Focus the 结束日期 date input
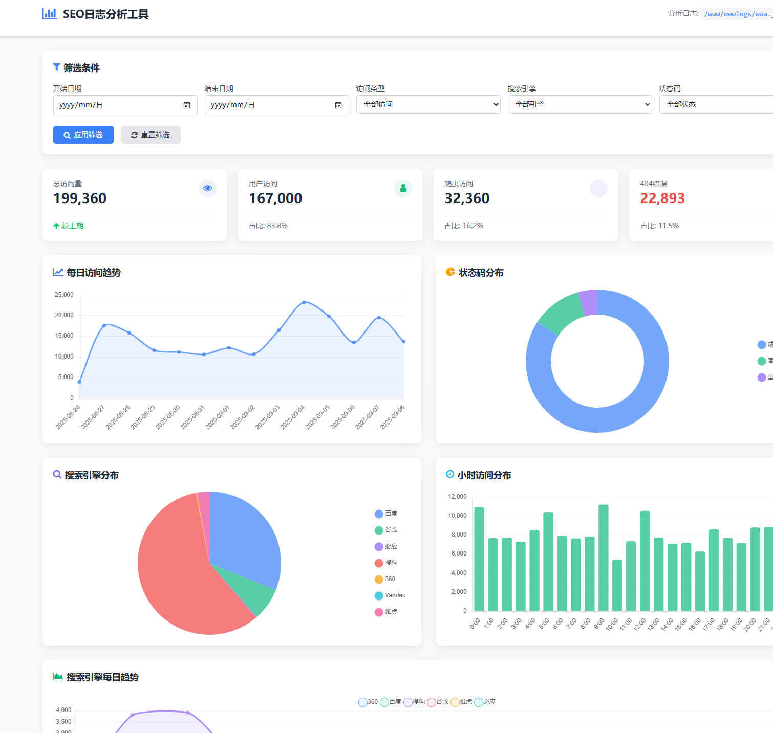The width and height of the screenshot is (773, 733). pos(277,105)
